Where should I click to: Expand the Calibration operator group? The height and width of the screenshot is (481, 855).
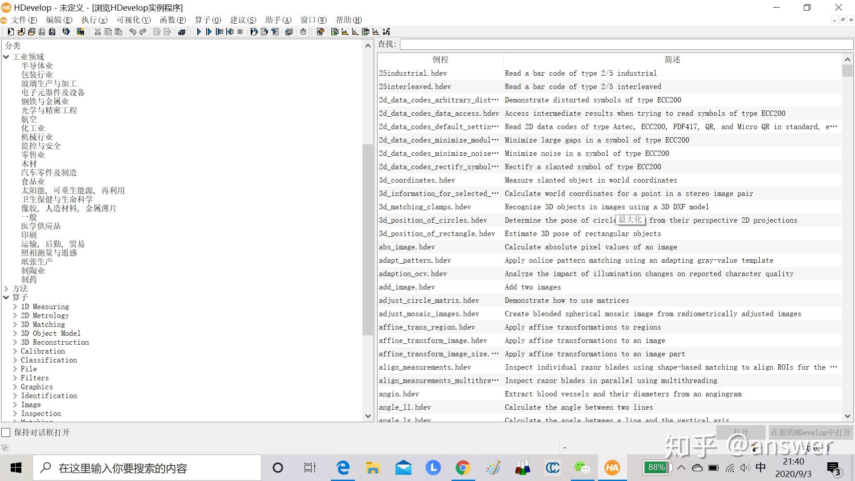(15, 351)
